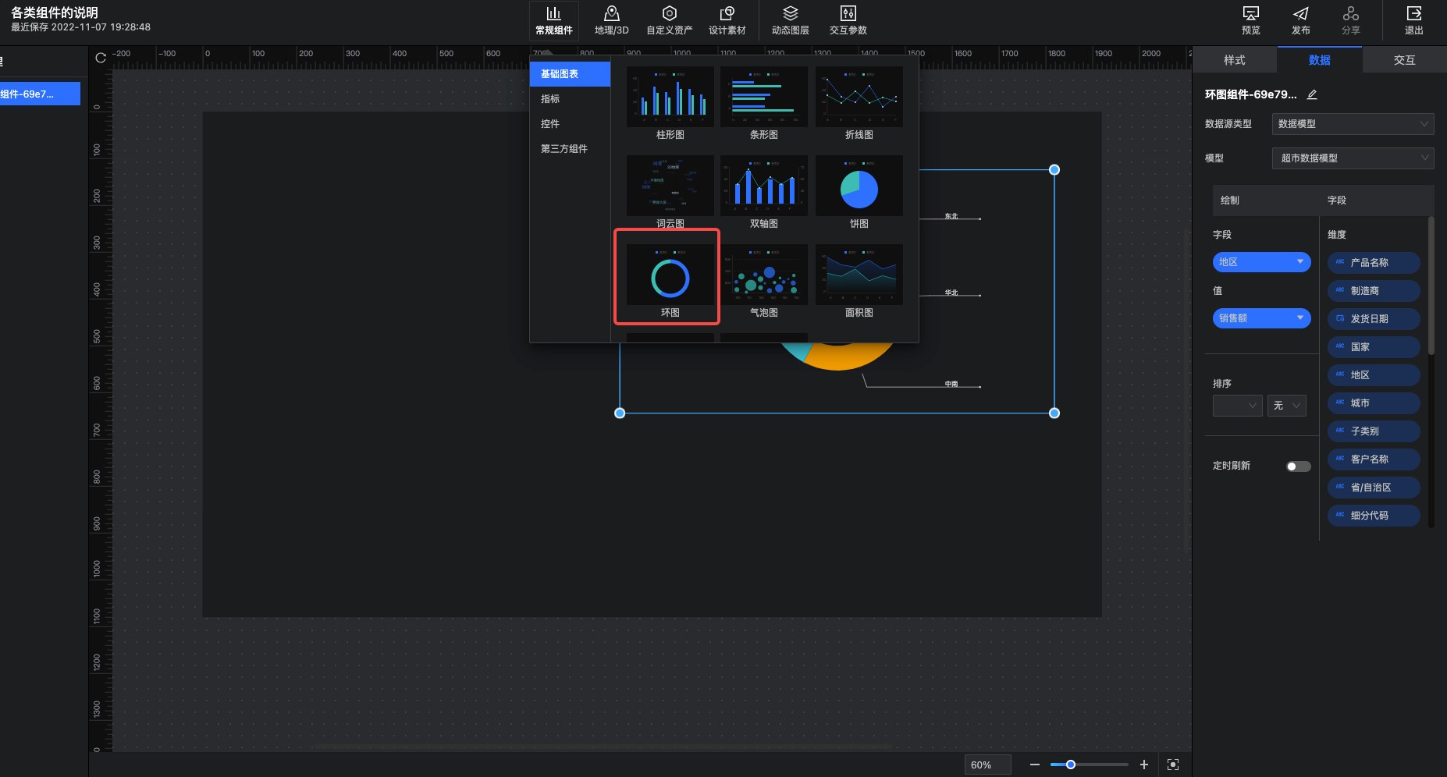Switch to the 样式 tab
Viewport: 1447px width, 777px height.
[1235, 60]
